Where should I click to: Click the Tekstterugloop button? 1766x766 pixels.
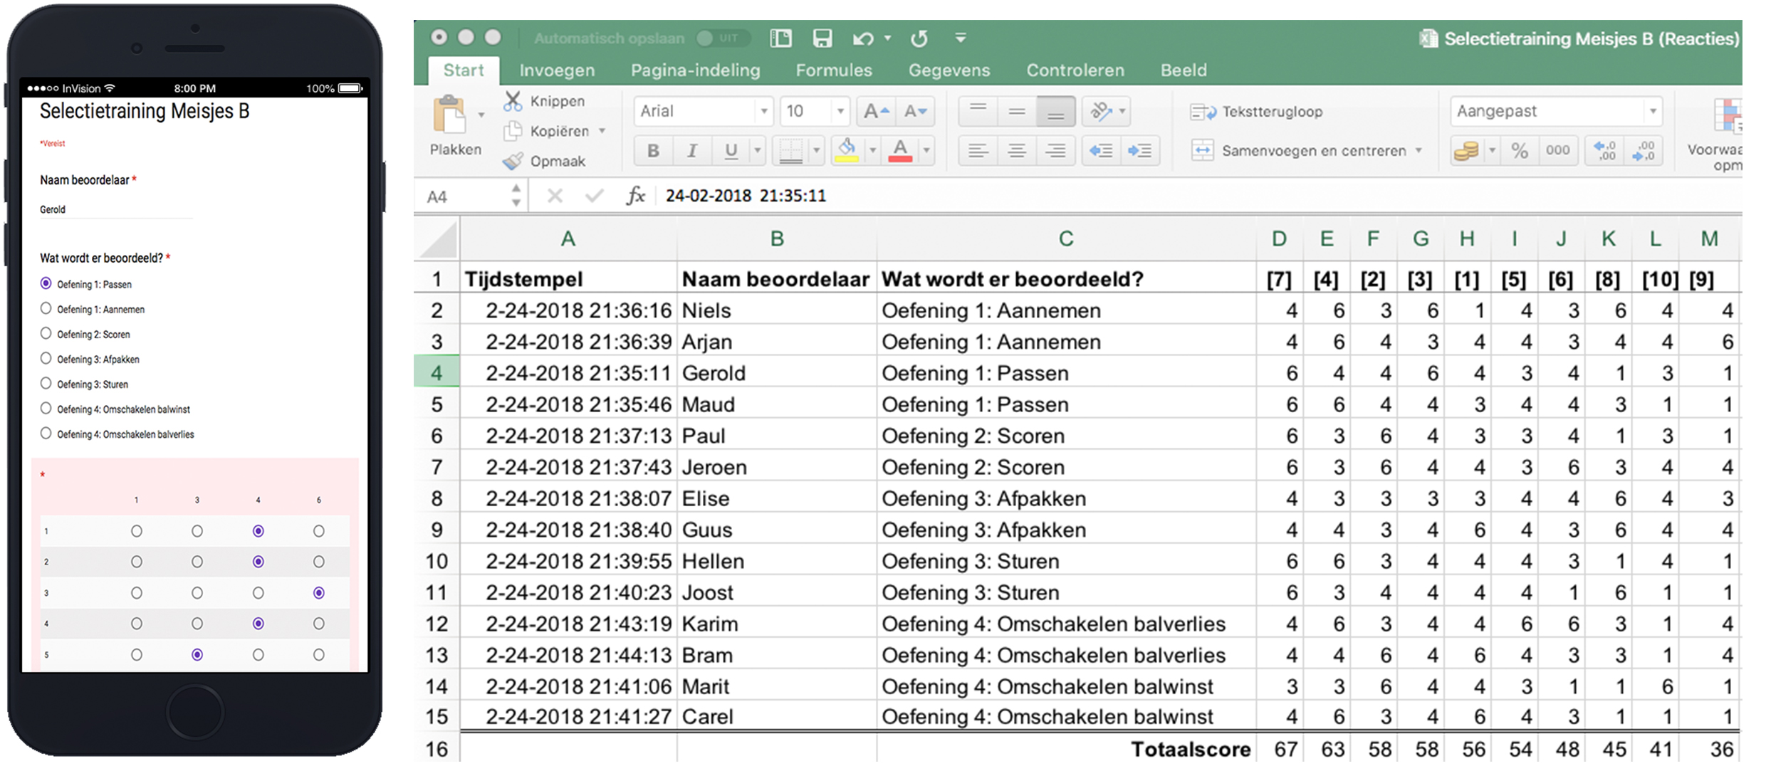[x=1257, y=112]
